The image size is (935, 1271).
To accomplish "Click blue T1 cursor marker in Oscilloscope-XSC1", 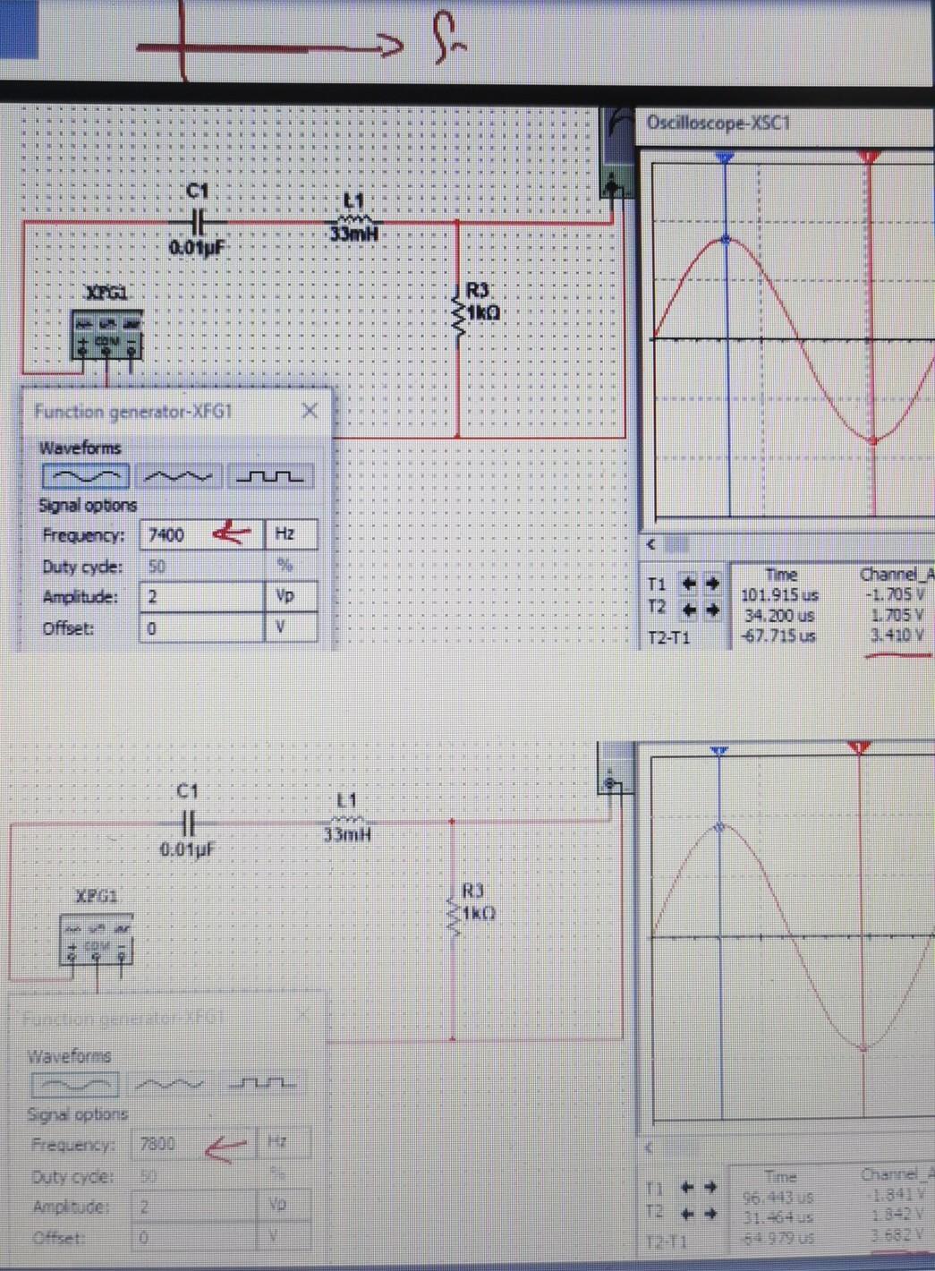I will [x=726, y=158].
